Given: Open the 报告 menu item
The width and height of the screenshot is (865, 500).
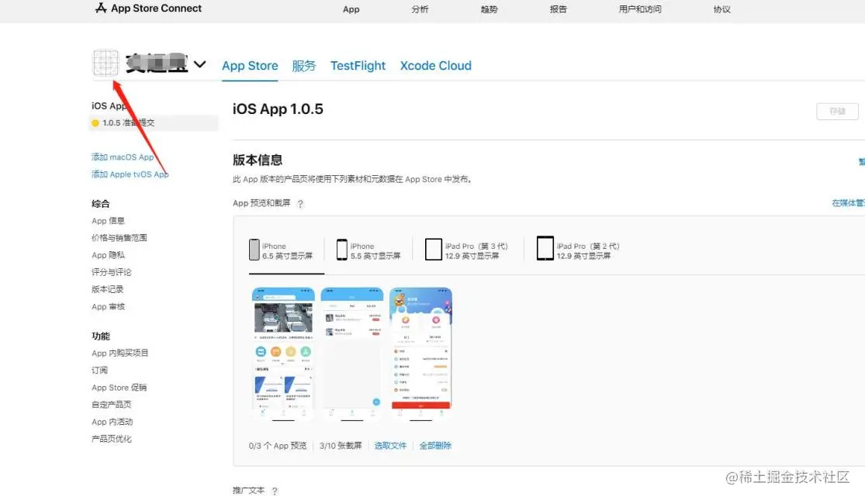Looking at the screenshot, I should click(x=559, y=9).
